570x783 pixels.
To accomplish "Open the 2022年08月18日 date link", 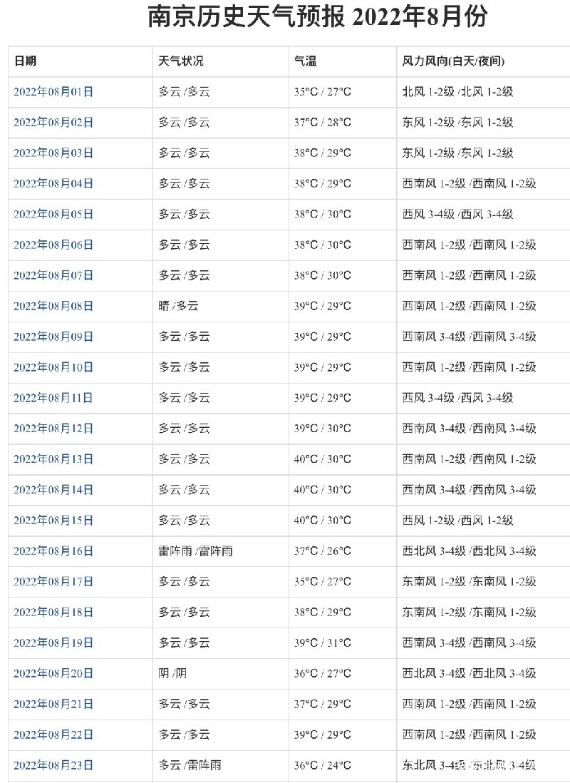I will [53, 613].
